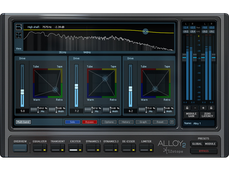Click the plus gain button
Viewport: 229px width, 171px height.
click(x=203, y=108)
